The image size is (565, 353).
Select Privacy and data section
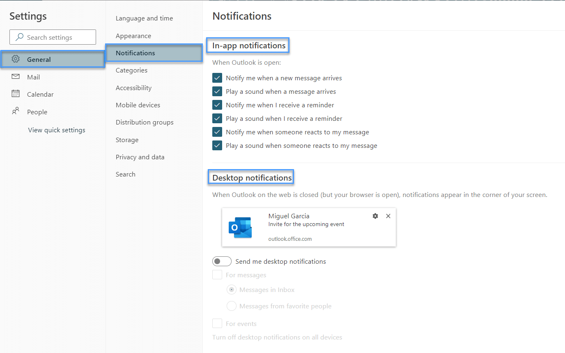140,157
